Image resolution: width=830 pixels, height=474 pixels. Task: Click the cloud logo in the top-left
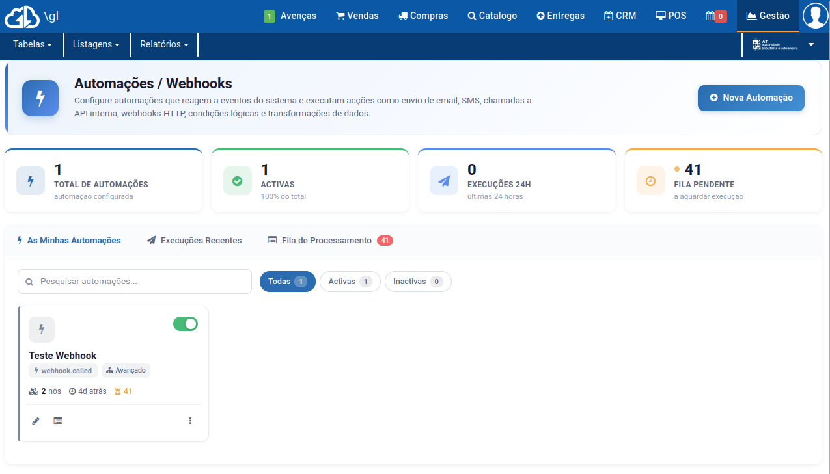[22, 16]
